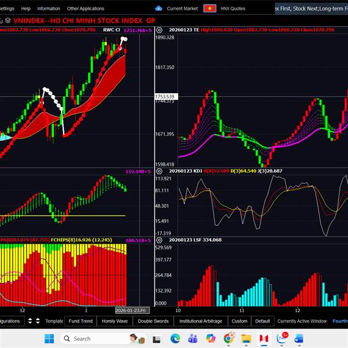Apply the Fund Trend template
Viewport: 348px width, 348px height.
tap(80, 321)
